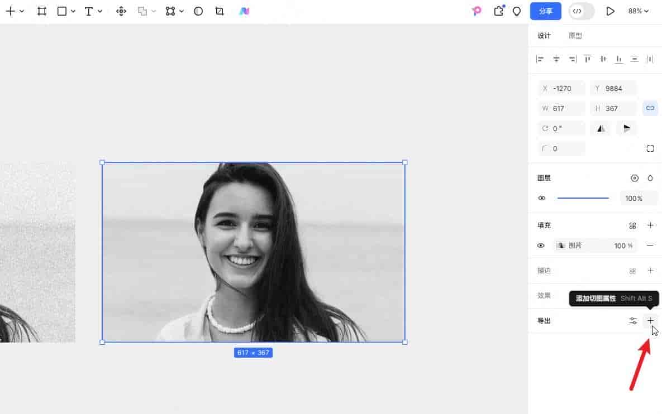Toggle layer visibility eye in 图层
This screenshot has height=414, width=662.
click(x=542, y=198)
